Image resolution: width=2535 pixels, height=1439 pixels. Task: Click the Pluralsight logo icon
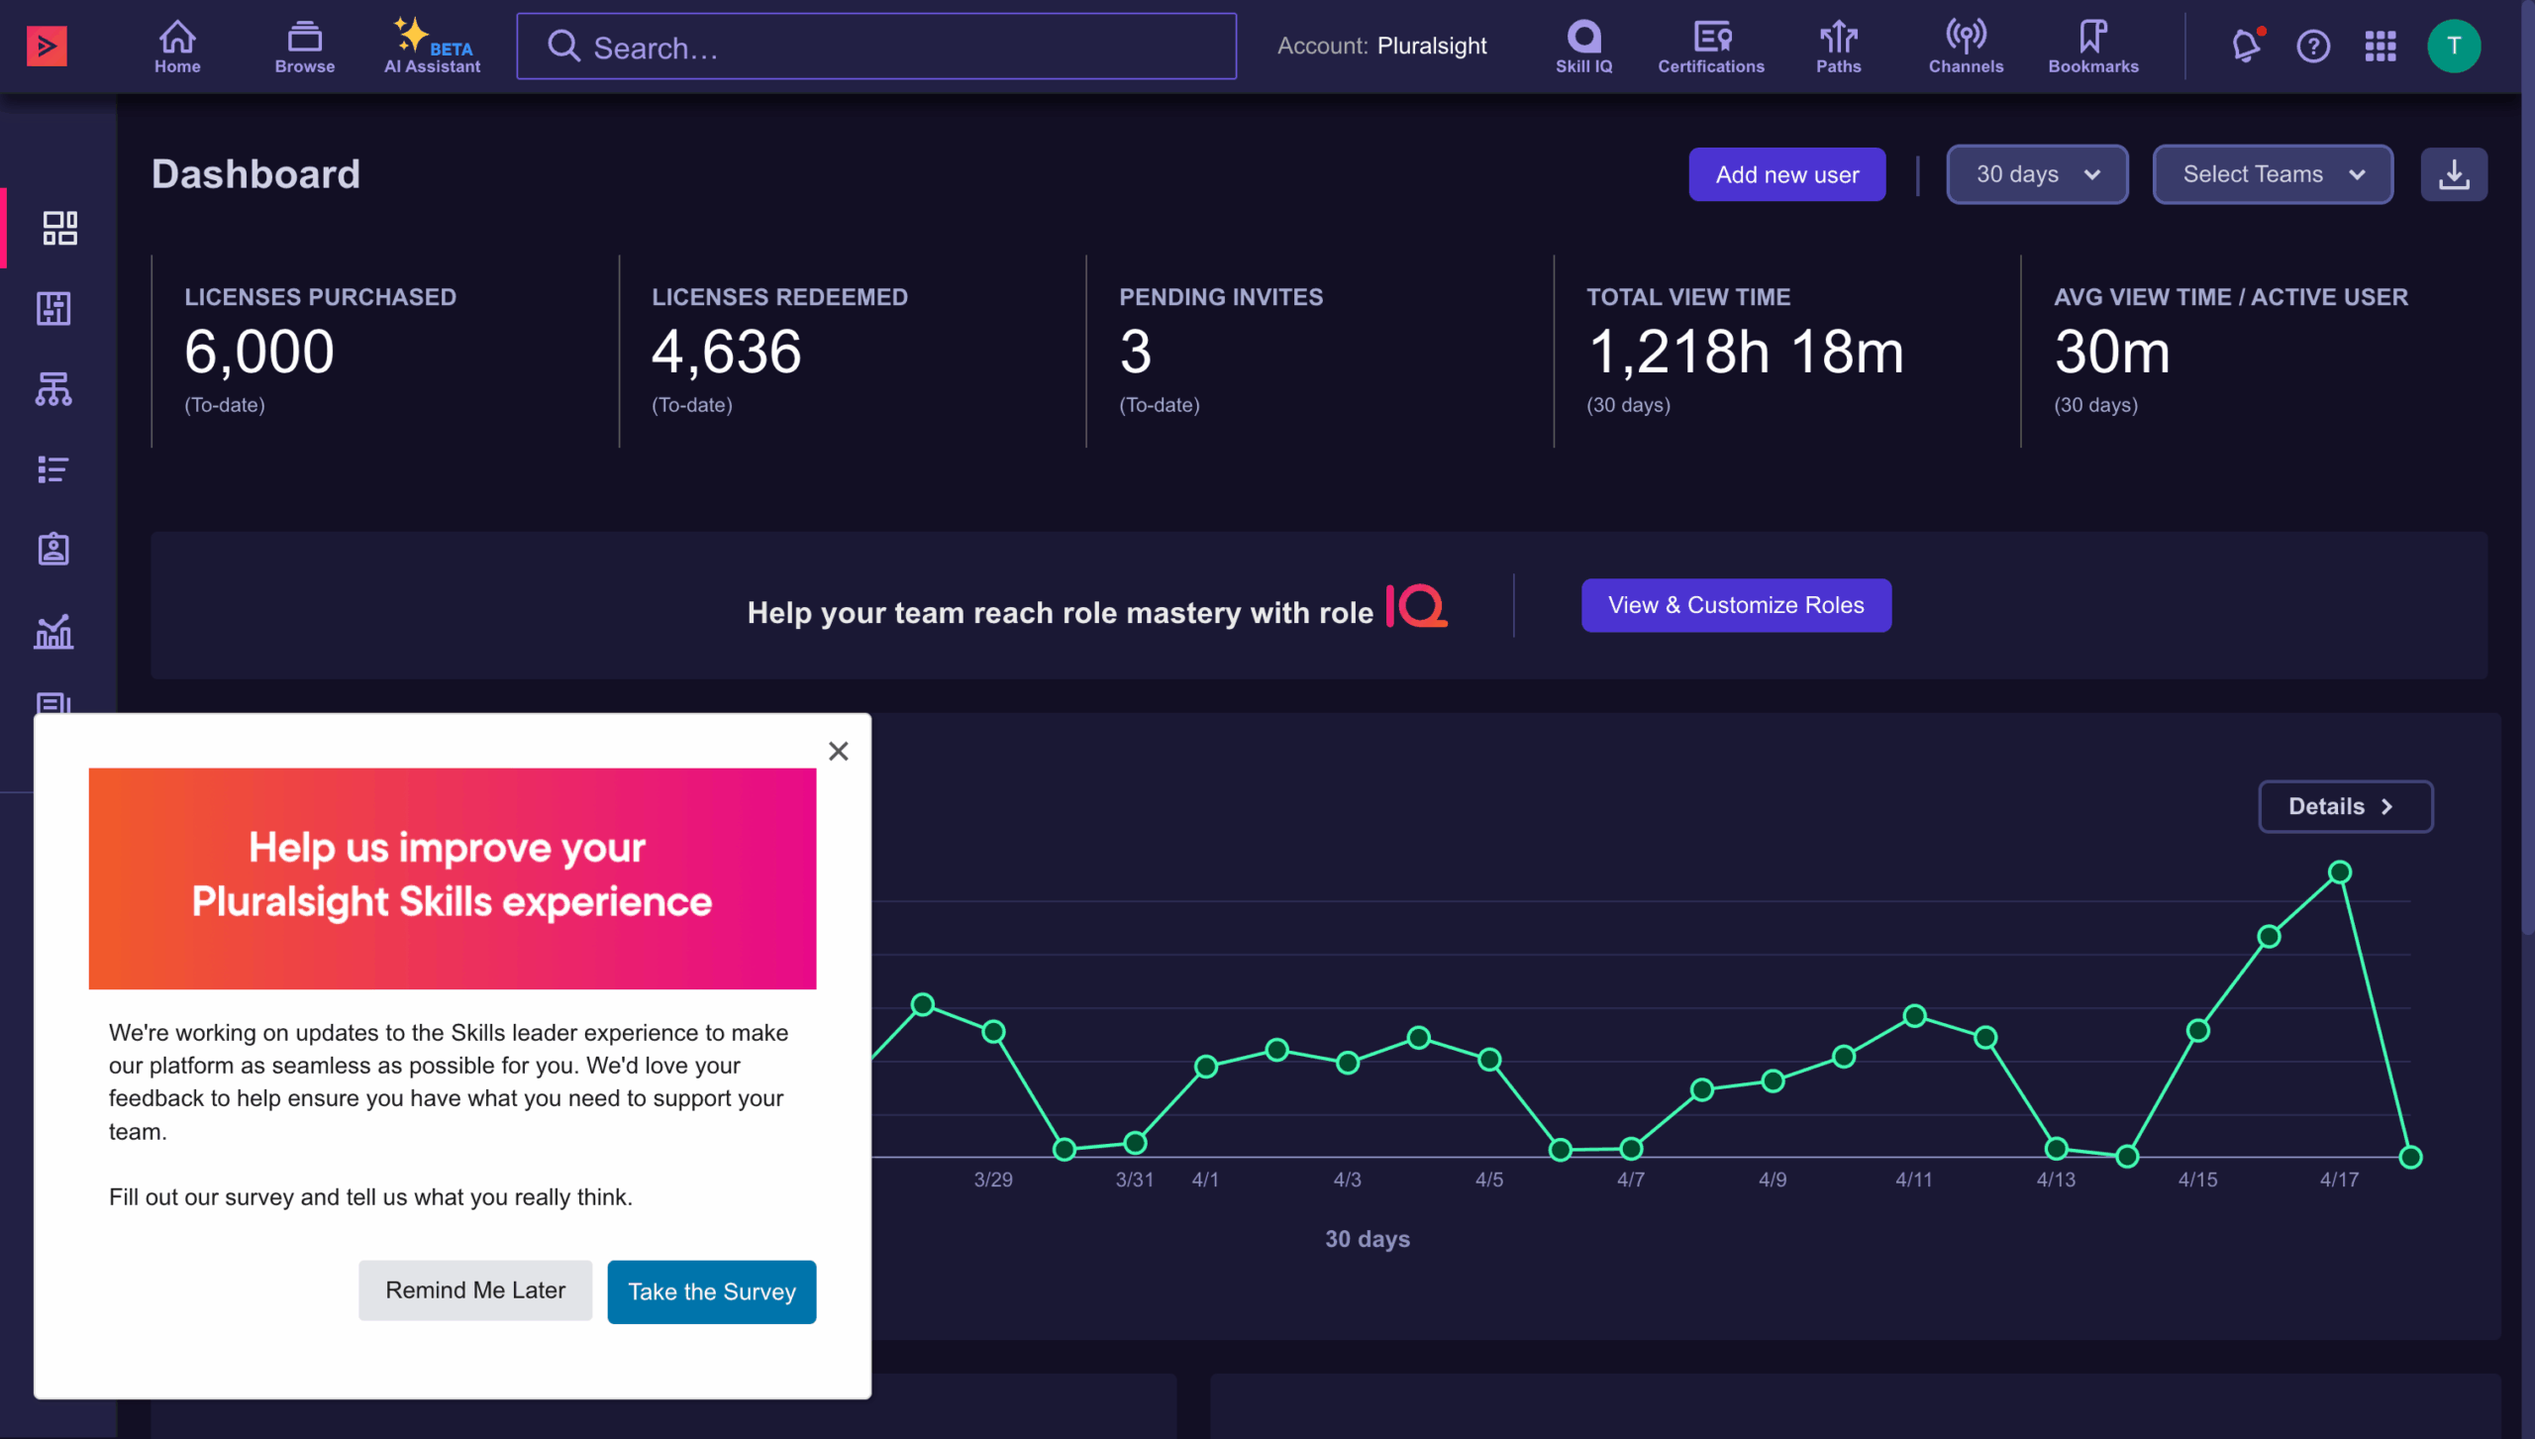pyautogui.click(x=47, y=46)
